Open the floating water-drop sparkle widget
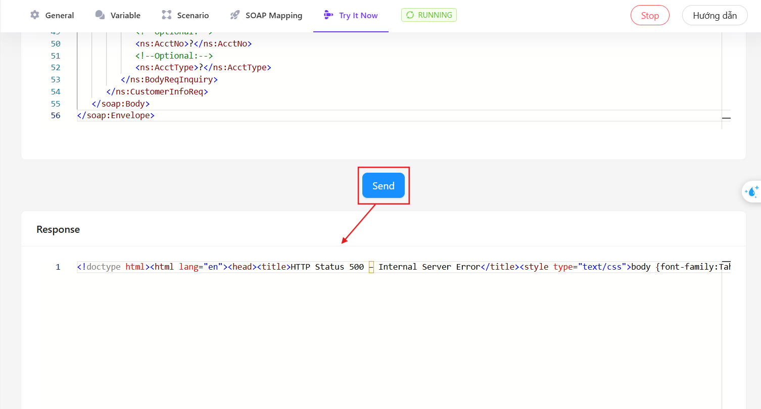Viewport: 761px width, 409px height. coord(752,191)
